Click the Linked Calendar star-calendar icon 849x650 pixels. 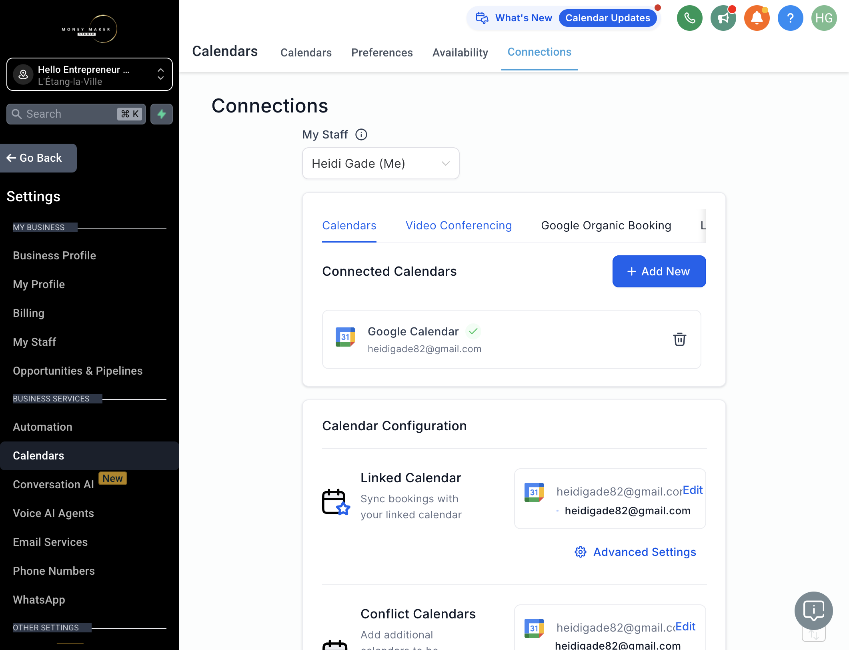tap(336, 502)
